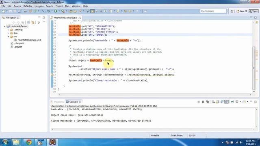Image resolution: width=260 pixels, height=146 pixels.
Task: Collapse the src folder
Action: (8, 36)
